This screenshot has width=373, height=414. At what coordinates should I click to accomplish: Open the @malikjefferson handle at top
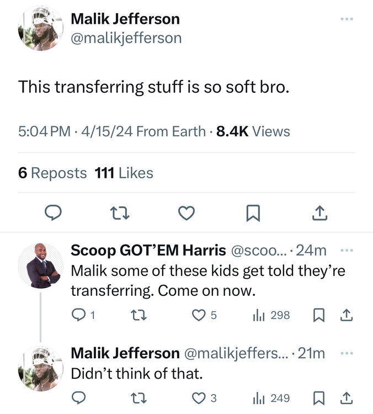126,38
